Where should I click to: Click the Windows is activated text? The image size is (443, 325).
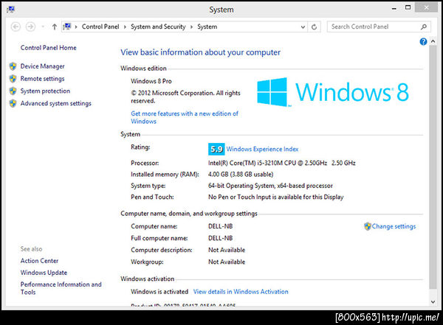[159, 292]
